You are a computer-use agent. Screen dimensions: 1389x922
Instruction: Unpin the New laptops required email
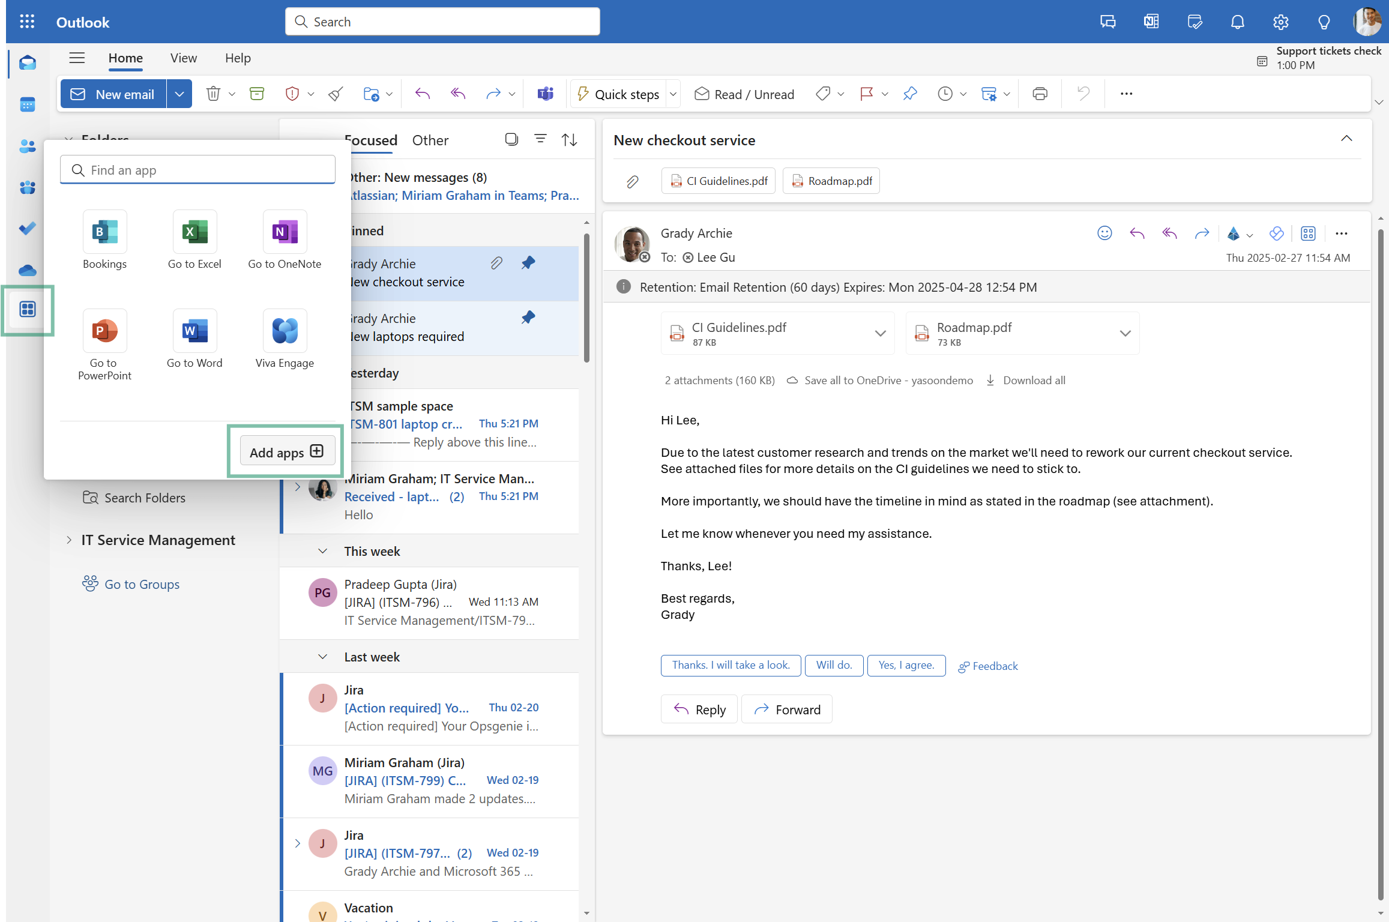tap(528, 318)
